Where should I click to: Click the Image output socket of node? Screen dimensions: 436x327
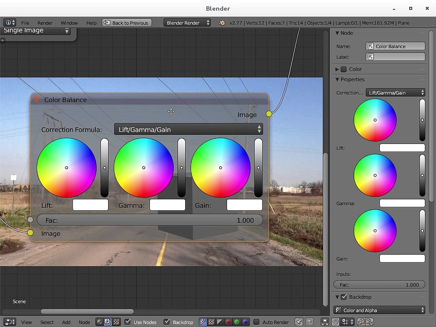[x=268, y=114]
